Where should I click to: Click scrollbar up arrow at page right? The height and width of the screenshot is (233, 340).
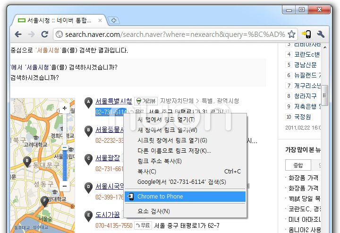click(x=324, y=47)
